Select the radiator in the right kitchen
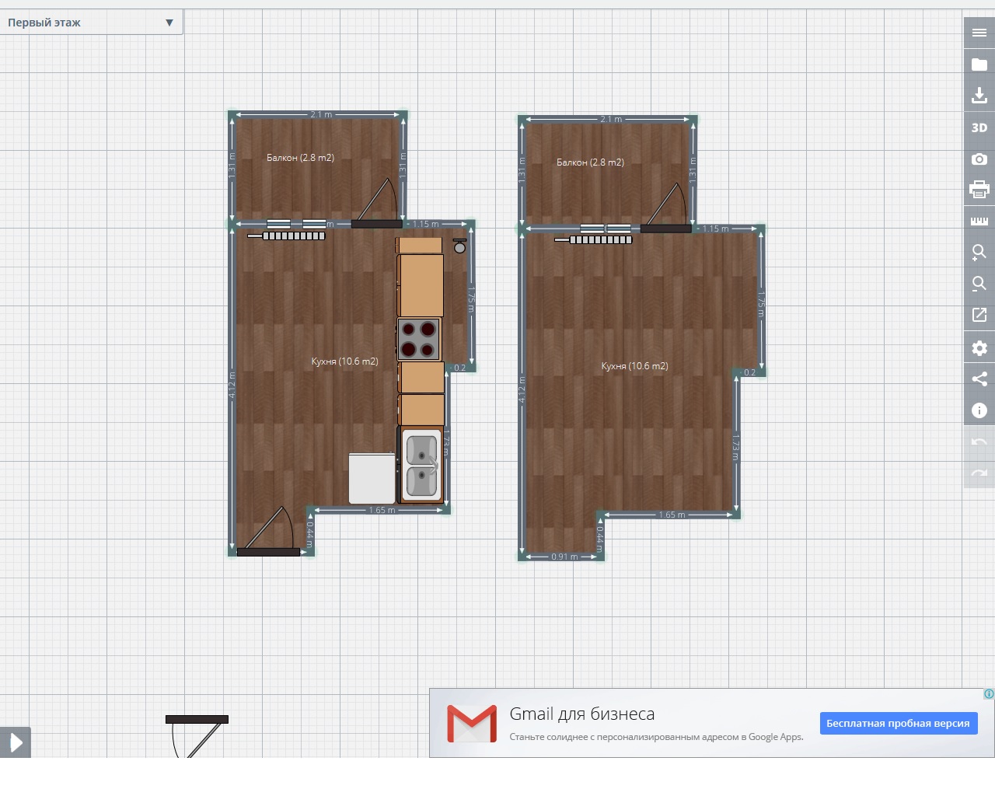The width and height of the screenshot is (995, 796). [x=594, y=240]
